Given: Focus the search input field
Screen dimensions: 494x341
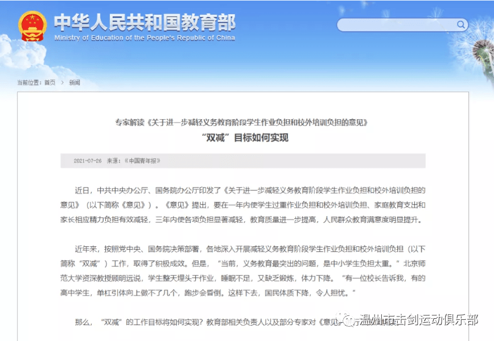Looking at the screenshot, I should 396,25.
